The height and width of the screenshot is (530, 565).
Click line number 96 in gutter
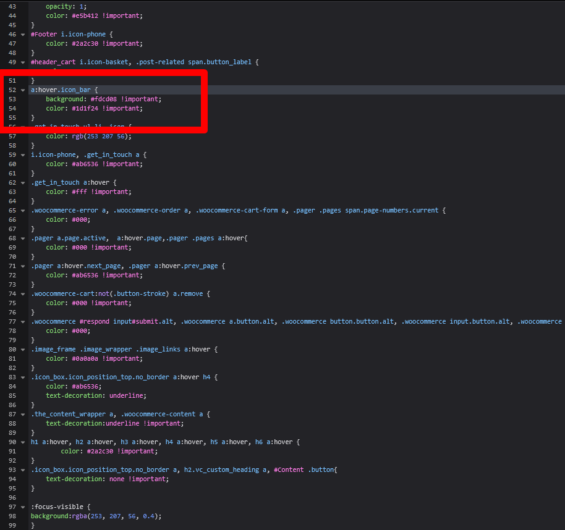click(12, 497)
